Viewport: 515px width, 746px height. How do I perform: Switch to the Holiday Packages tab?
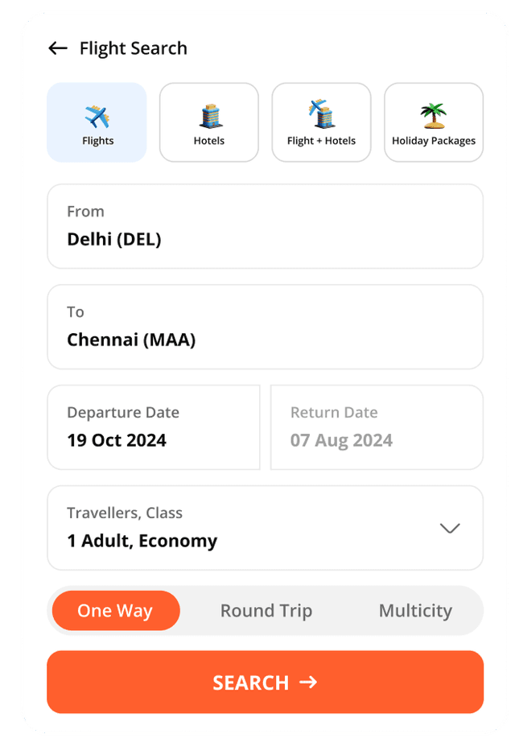(x=433, y=122)
